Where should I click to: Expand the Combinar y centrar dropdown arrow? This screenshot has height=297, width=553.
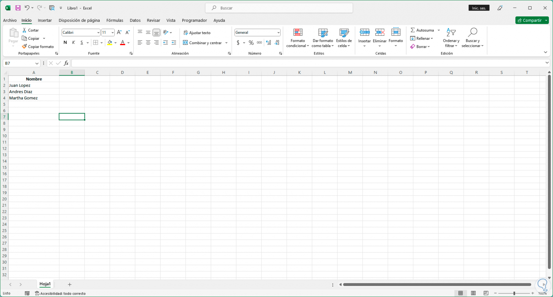(227, 43)
